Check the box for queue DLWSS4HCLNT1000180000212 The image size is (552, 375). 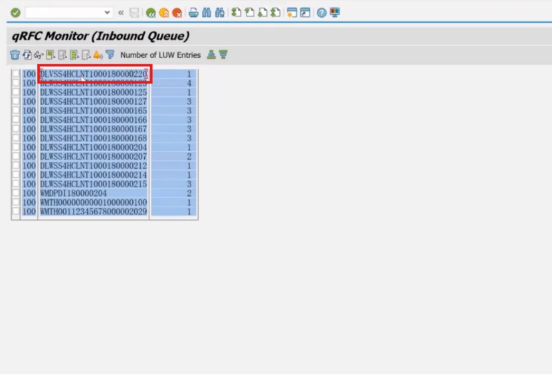pyautogui.click(x=16, y=166)
